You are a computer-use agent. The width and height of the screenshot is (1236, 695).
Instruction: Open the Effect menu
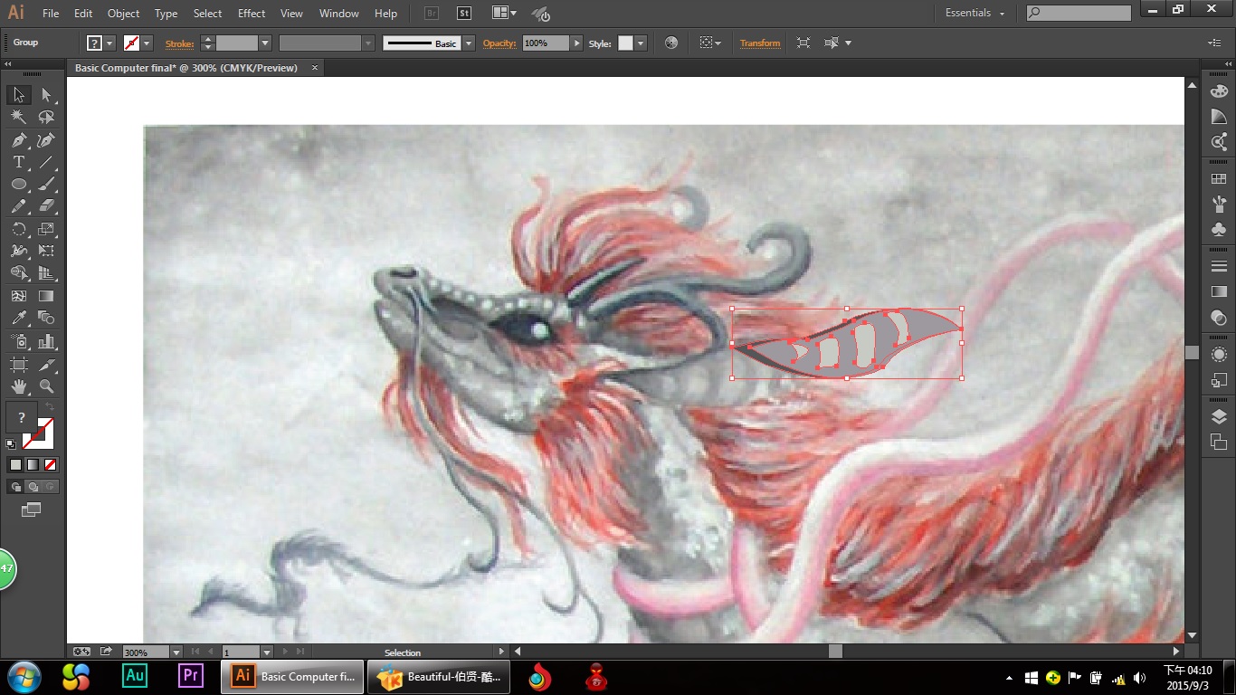pos(252,14)
